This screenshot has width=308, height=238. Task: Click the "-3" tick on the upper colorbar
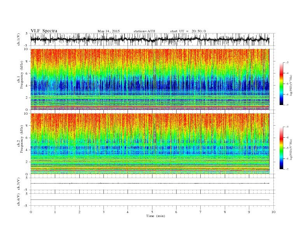click(287, 63)
